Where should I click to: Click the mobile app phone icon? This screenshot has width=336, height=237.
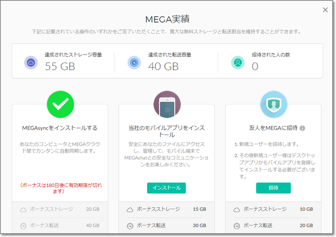click(167, 104)
